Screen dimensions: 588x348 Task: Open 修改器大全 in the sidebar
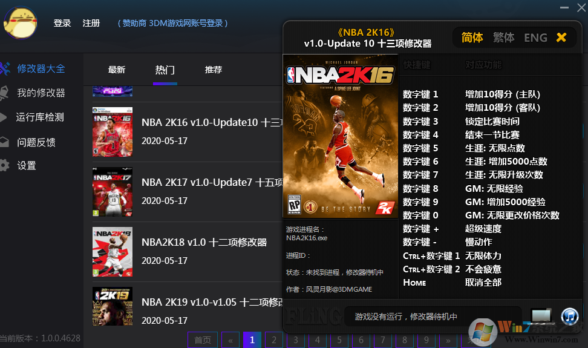[41, 68]
